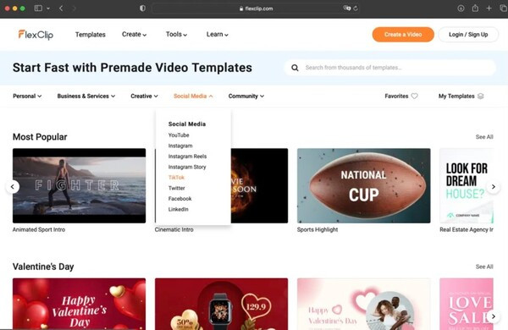Click See All for Most Popular

(x=484, y=137)
